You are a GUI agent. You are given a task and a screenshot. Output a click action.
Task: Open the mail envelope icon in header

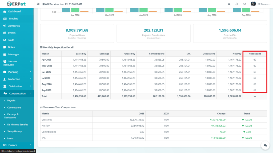[244, 4]
